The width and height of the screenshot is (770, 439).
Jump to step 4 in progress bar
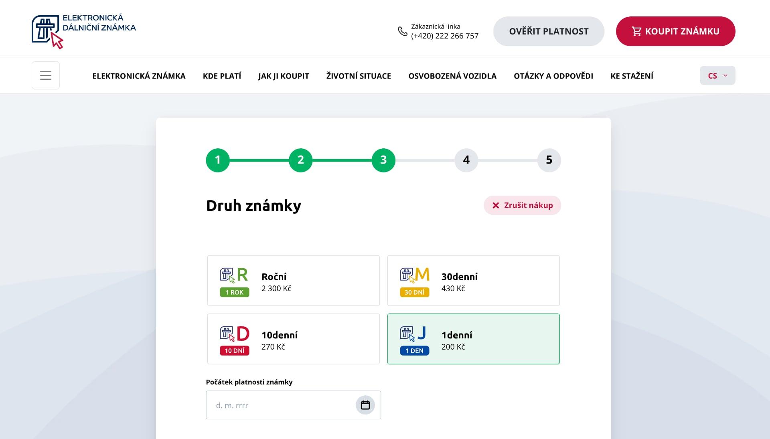(466, 160)
